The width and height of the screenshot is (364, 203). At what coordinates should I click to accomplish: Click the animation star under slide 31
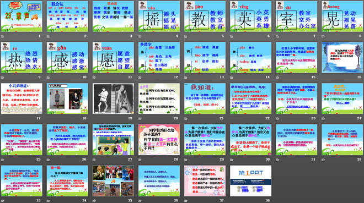pos(277,160)
